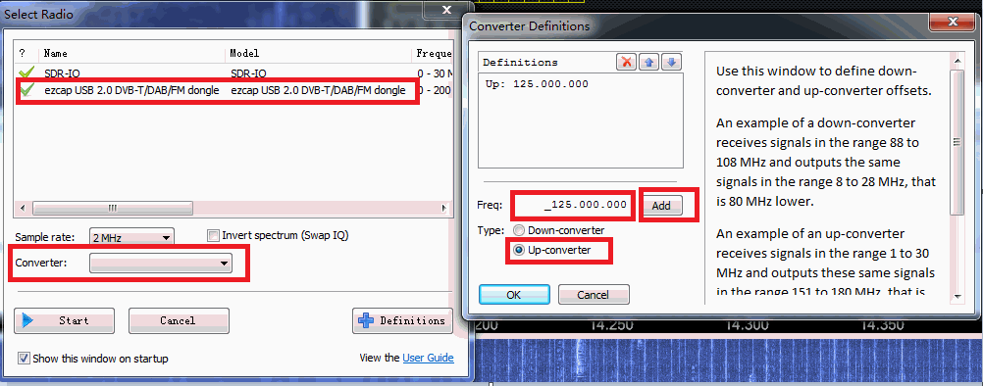Click the Name column header
This screenshot has height=386, width=983.
pos(56,54)
